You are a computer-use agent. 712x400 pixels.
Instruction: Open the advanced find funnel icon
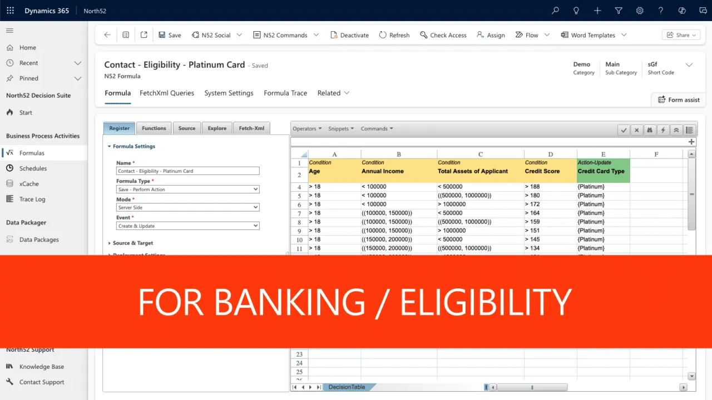(x=619, y=11)
